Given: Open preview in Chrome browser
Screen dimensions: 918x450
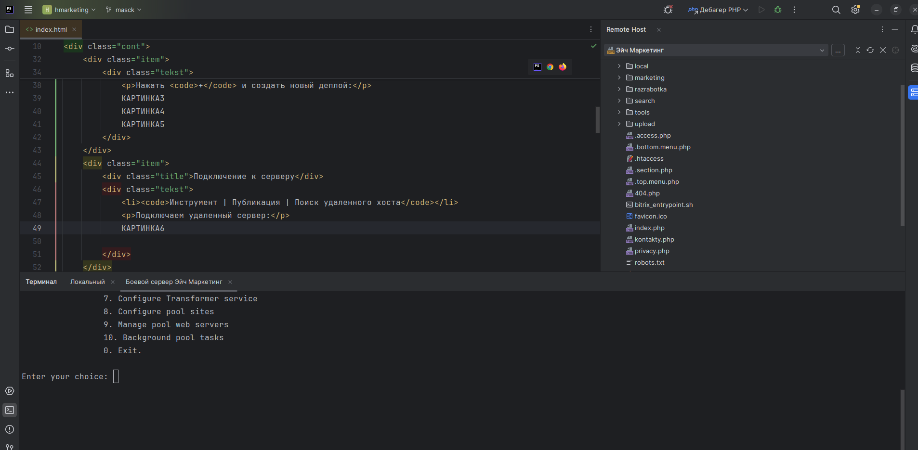Looking at the screenshot, I should click(550, 67).
